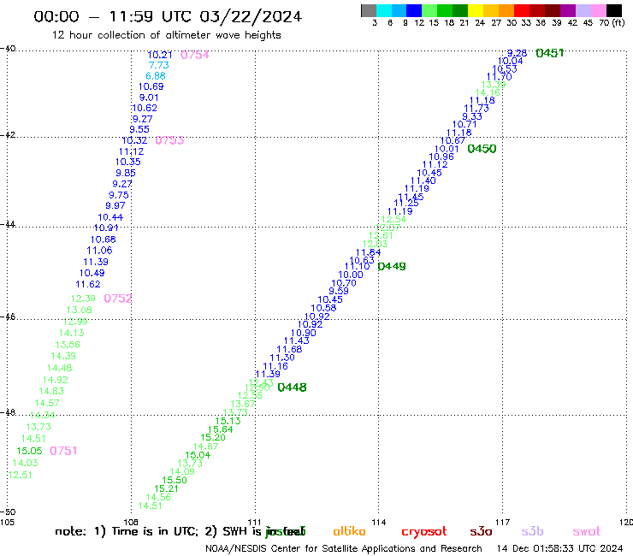This screenshot has width=633, height=556.
Task: Click the wave height value 7.73
Action: pos(158,65)
